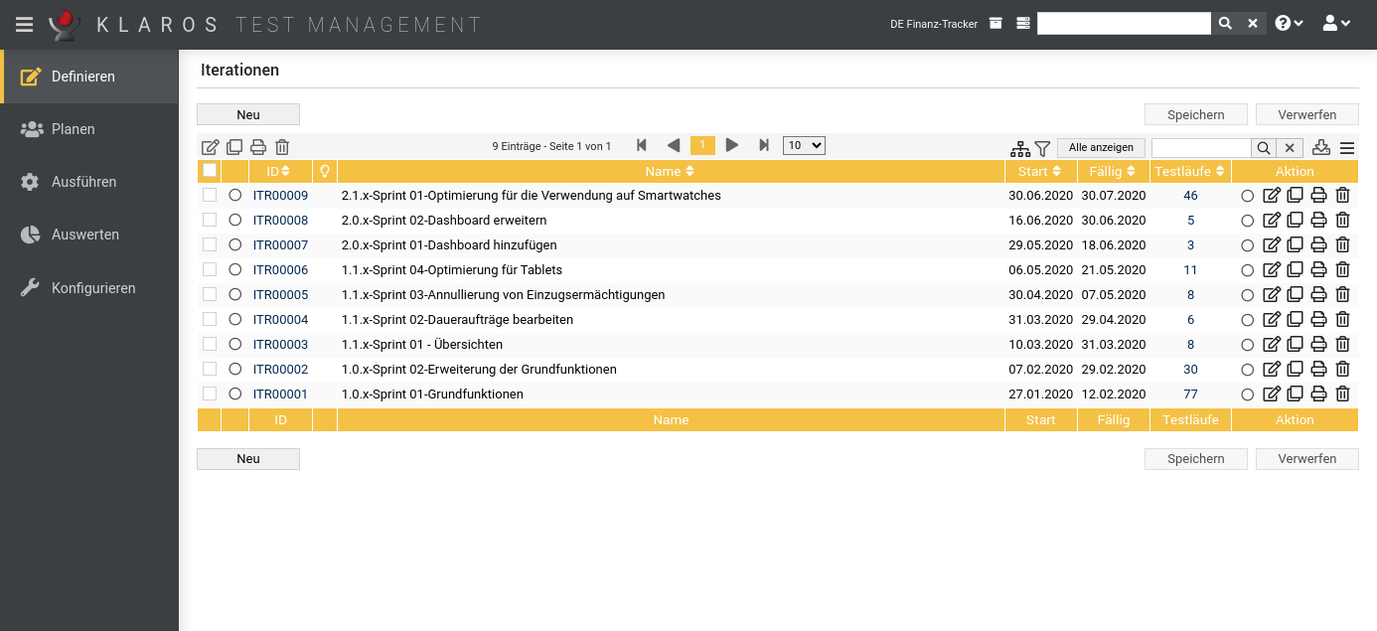Viewport: 1377px width, 631px height.
Task: Open iteration link ITR00002
Action: click(x=280, y=369)
